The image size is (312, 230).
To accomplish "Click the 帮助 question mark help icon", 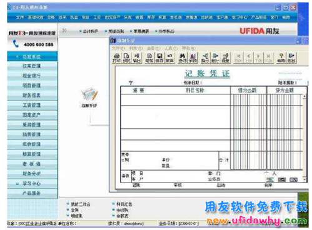I will coord(281,57).
